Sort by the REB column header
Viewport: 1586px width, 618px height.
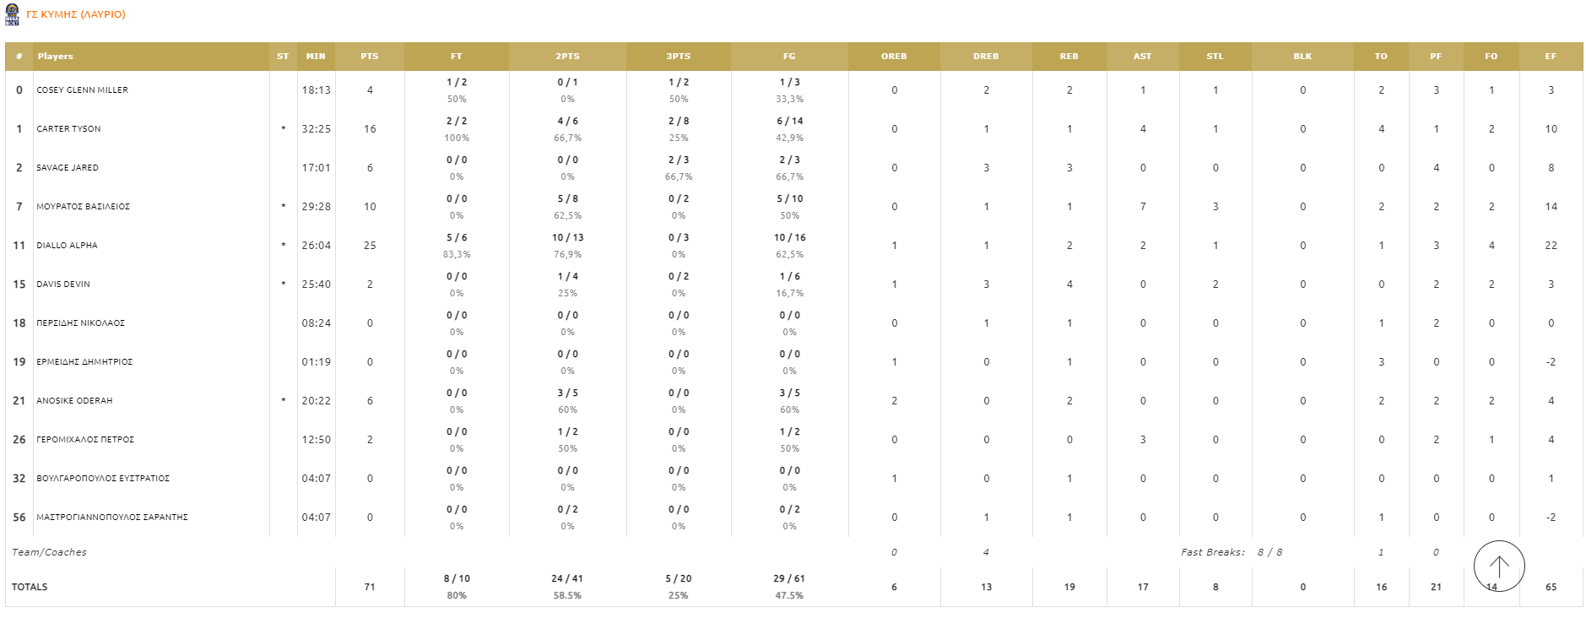point(1069,57)
